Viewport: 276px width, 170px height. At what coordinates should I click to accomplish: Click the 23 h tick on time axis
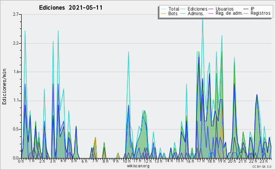264,161
